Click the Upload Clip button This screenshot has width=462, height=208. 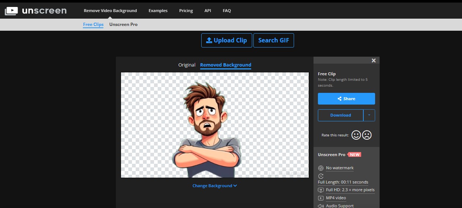[x=227, y=40]
